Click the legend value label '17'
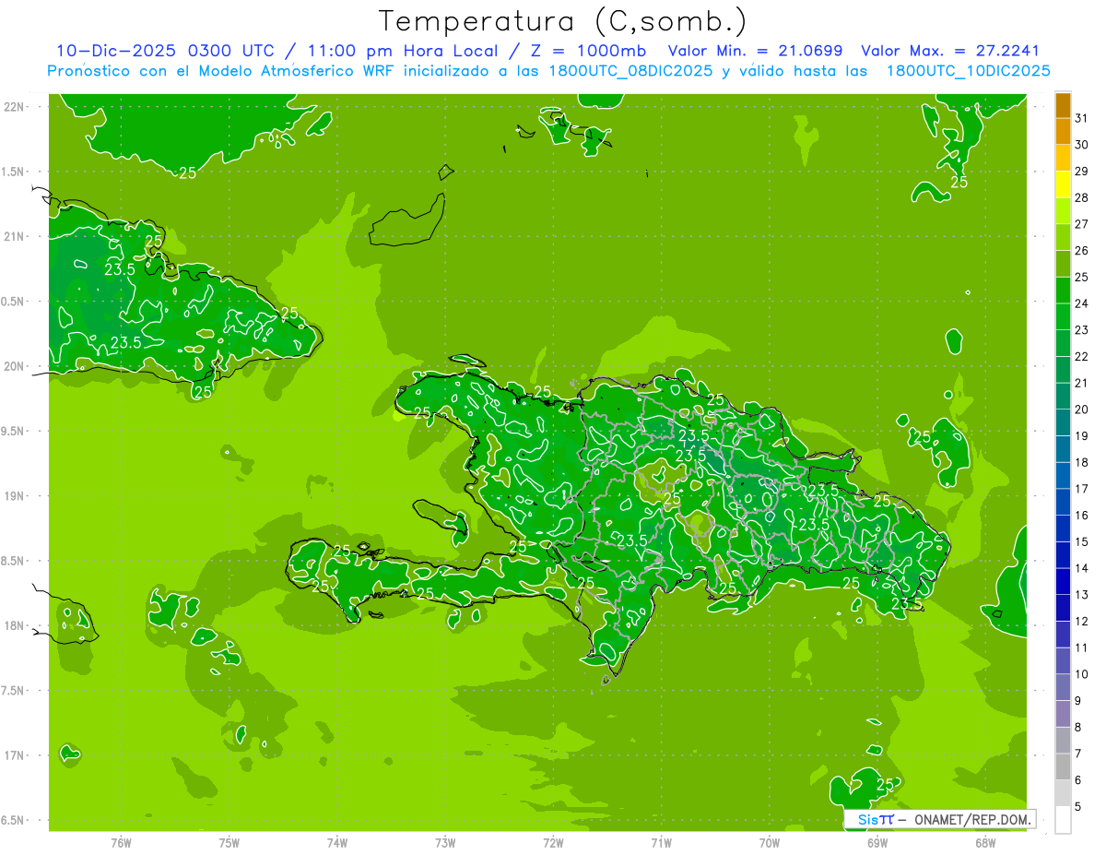This screenshot has height=855, width=1106. tap(1082, 489)
